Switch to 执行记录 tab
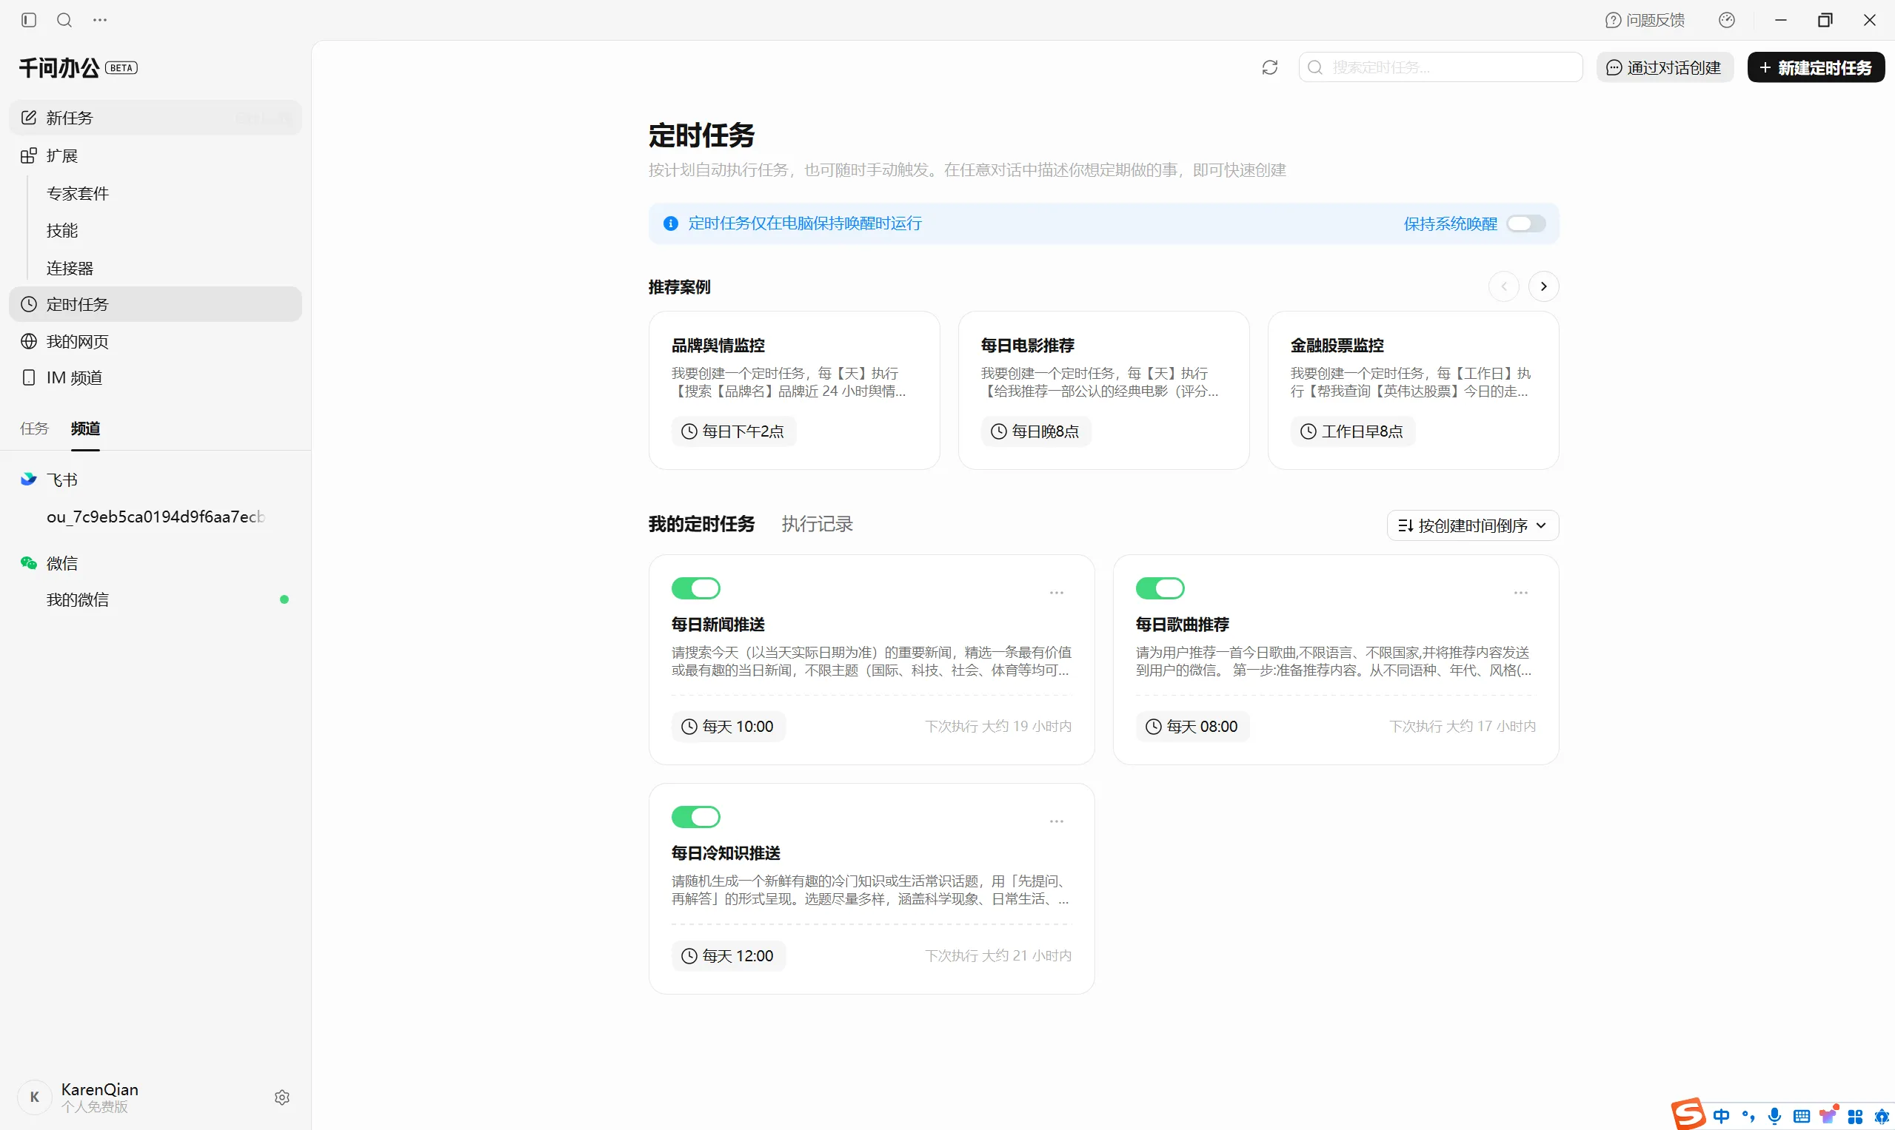 tap(817, 524)
